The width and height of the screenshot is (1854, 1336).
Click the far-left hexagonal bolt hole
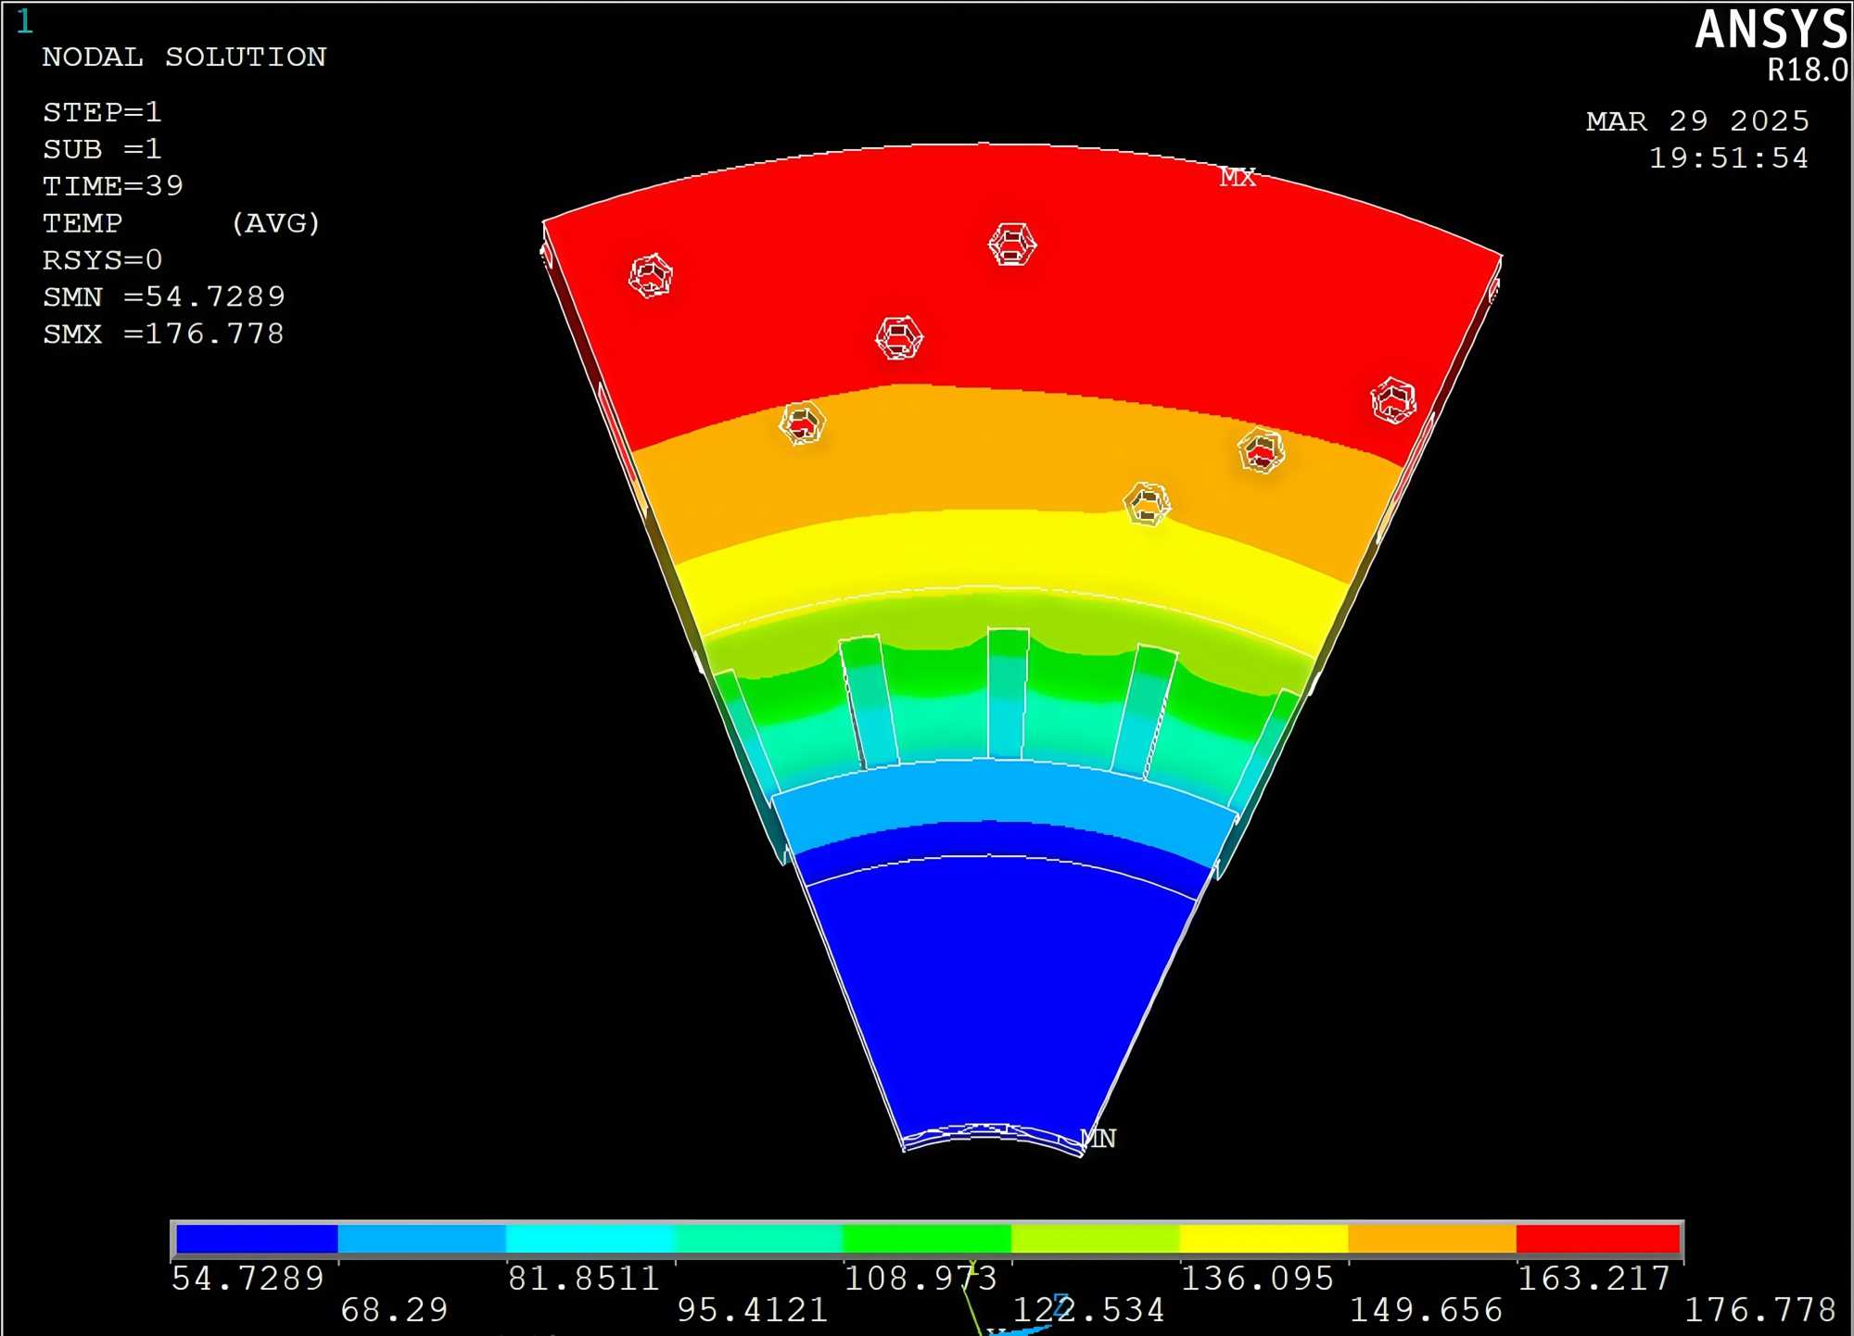coord(650,275)
